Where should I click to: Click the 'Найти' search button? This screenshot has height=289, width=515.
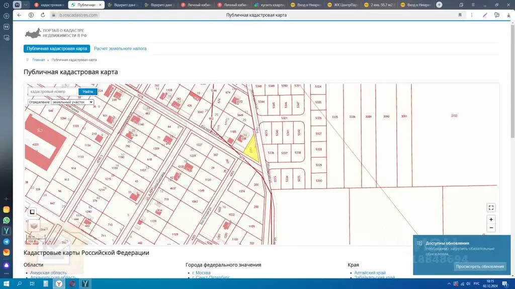pos(88,92)
